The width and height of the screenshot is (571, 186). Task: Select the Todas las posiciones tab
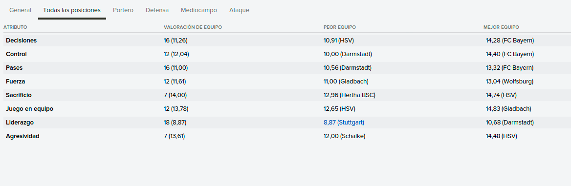tap(72, 10)
